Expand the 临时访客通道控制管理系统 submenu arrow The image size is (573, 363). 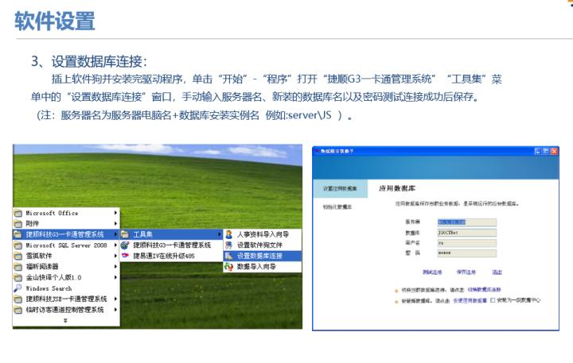(x=115, y=310)
